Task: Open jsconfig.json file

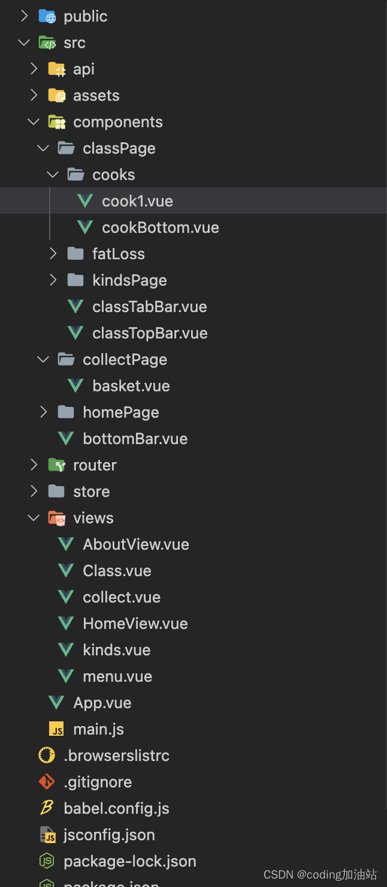Action: coord(109,835)
